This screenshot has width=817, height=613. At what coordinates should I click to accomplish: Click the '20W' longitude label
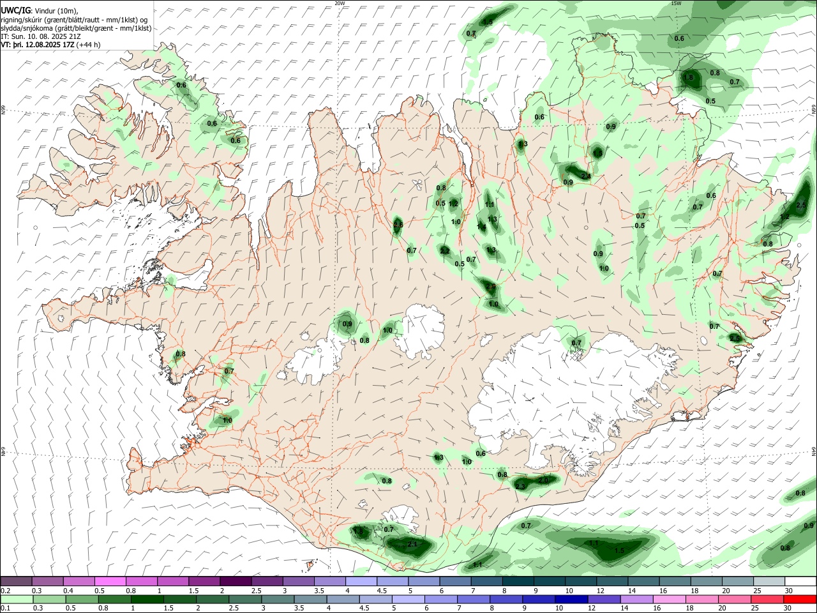340,3
